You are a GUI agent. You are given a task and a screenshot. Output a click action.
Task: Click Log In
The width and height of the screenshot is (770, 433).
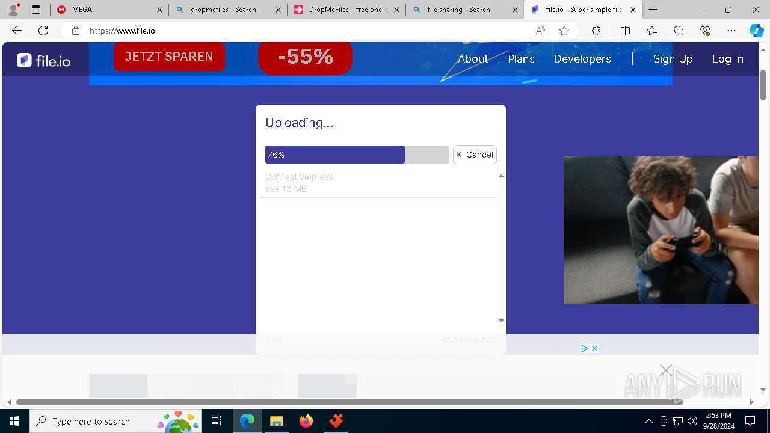[x=728, y=59]
